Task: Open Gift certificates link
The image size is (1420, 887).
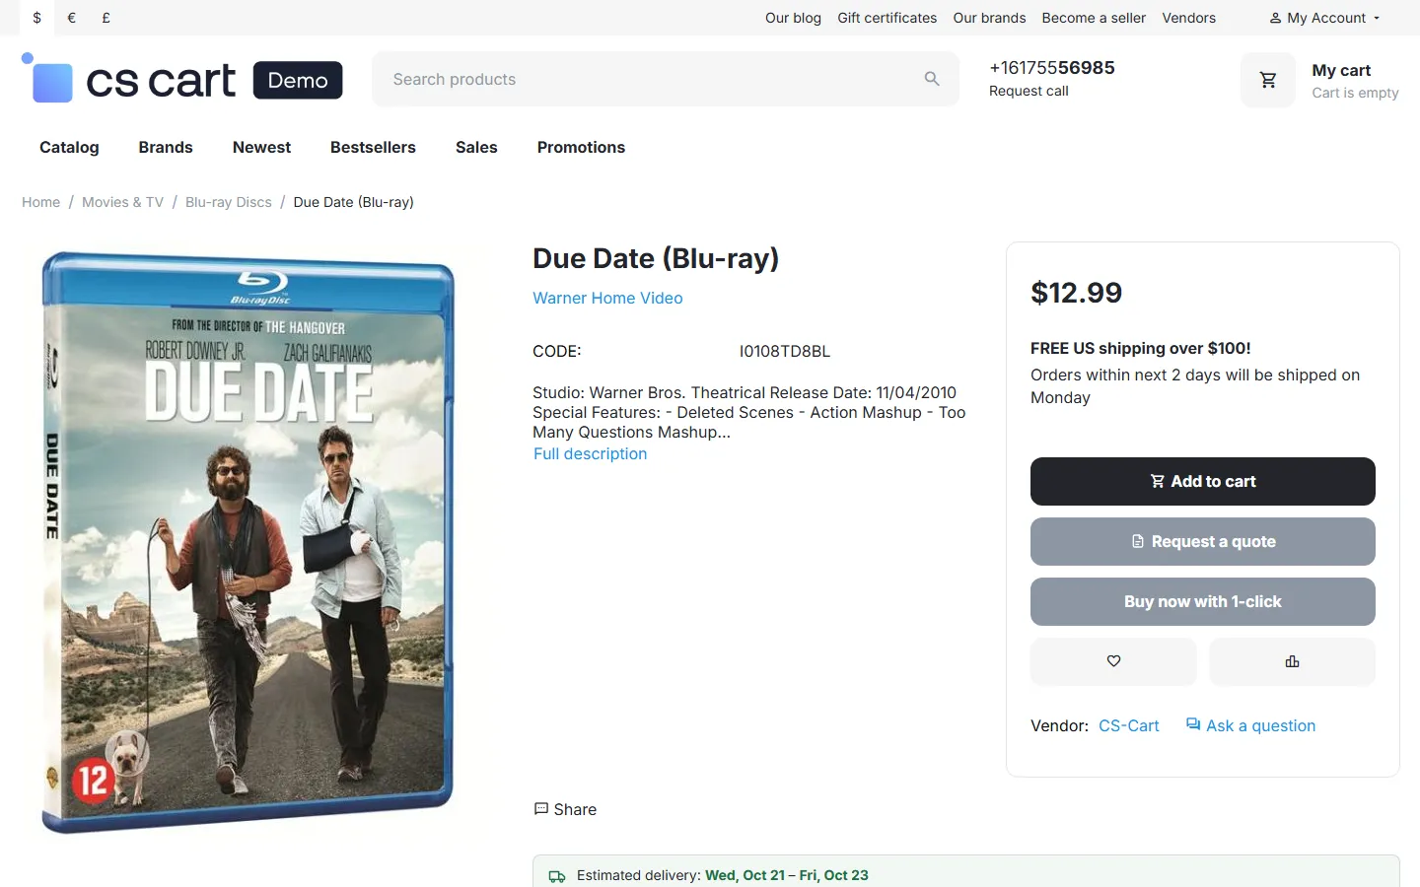Action: coord(887,18)
